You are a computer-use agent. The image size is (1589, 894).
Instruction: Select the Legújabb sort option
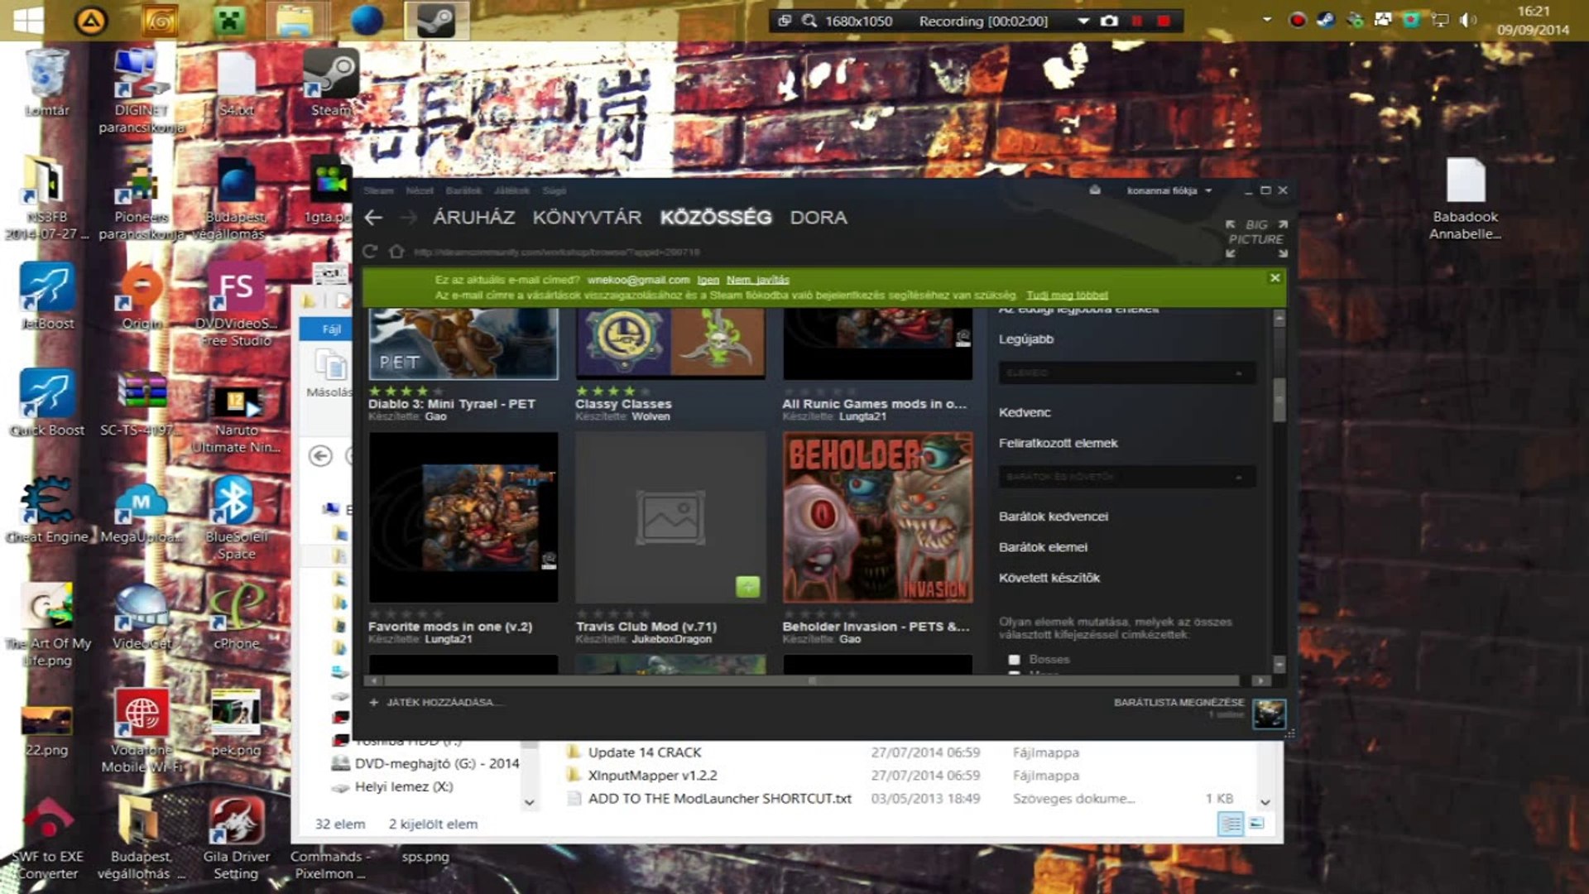(x=1026, y=339)
